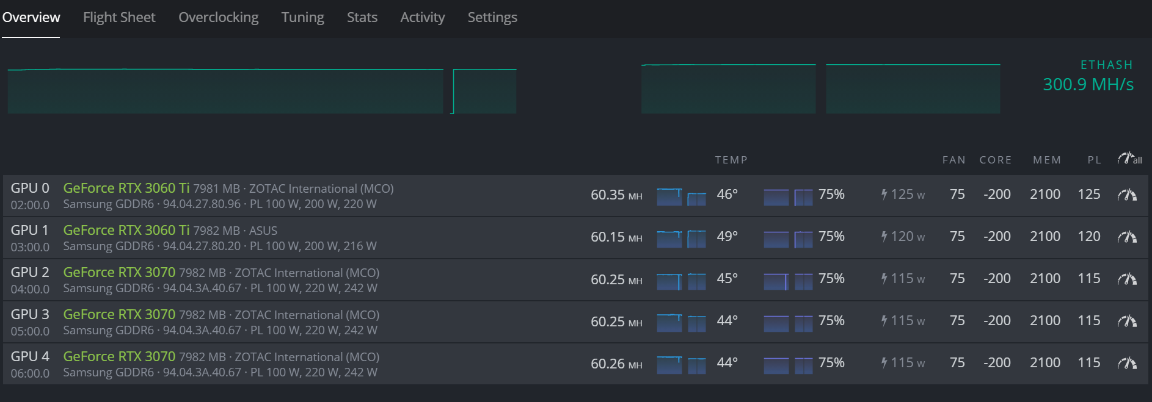Viewport: 1152px width, 402px height.
Task: Click the GPU 0 fan speed mini chart
Action: pyautogui.click(x=789, y=197)
